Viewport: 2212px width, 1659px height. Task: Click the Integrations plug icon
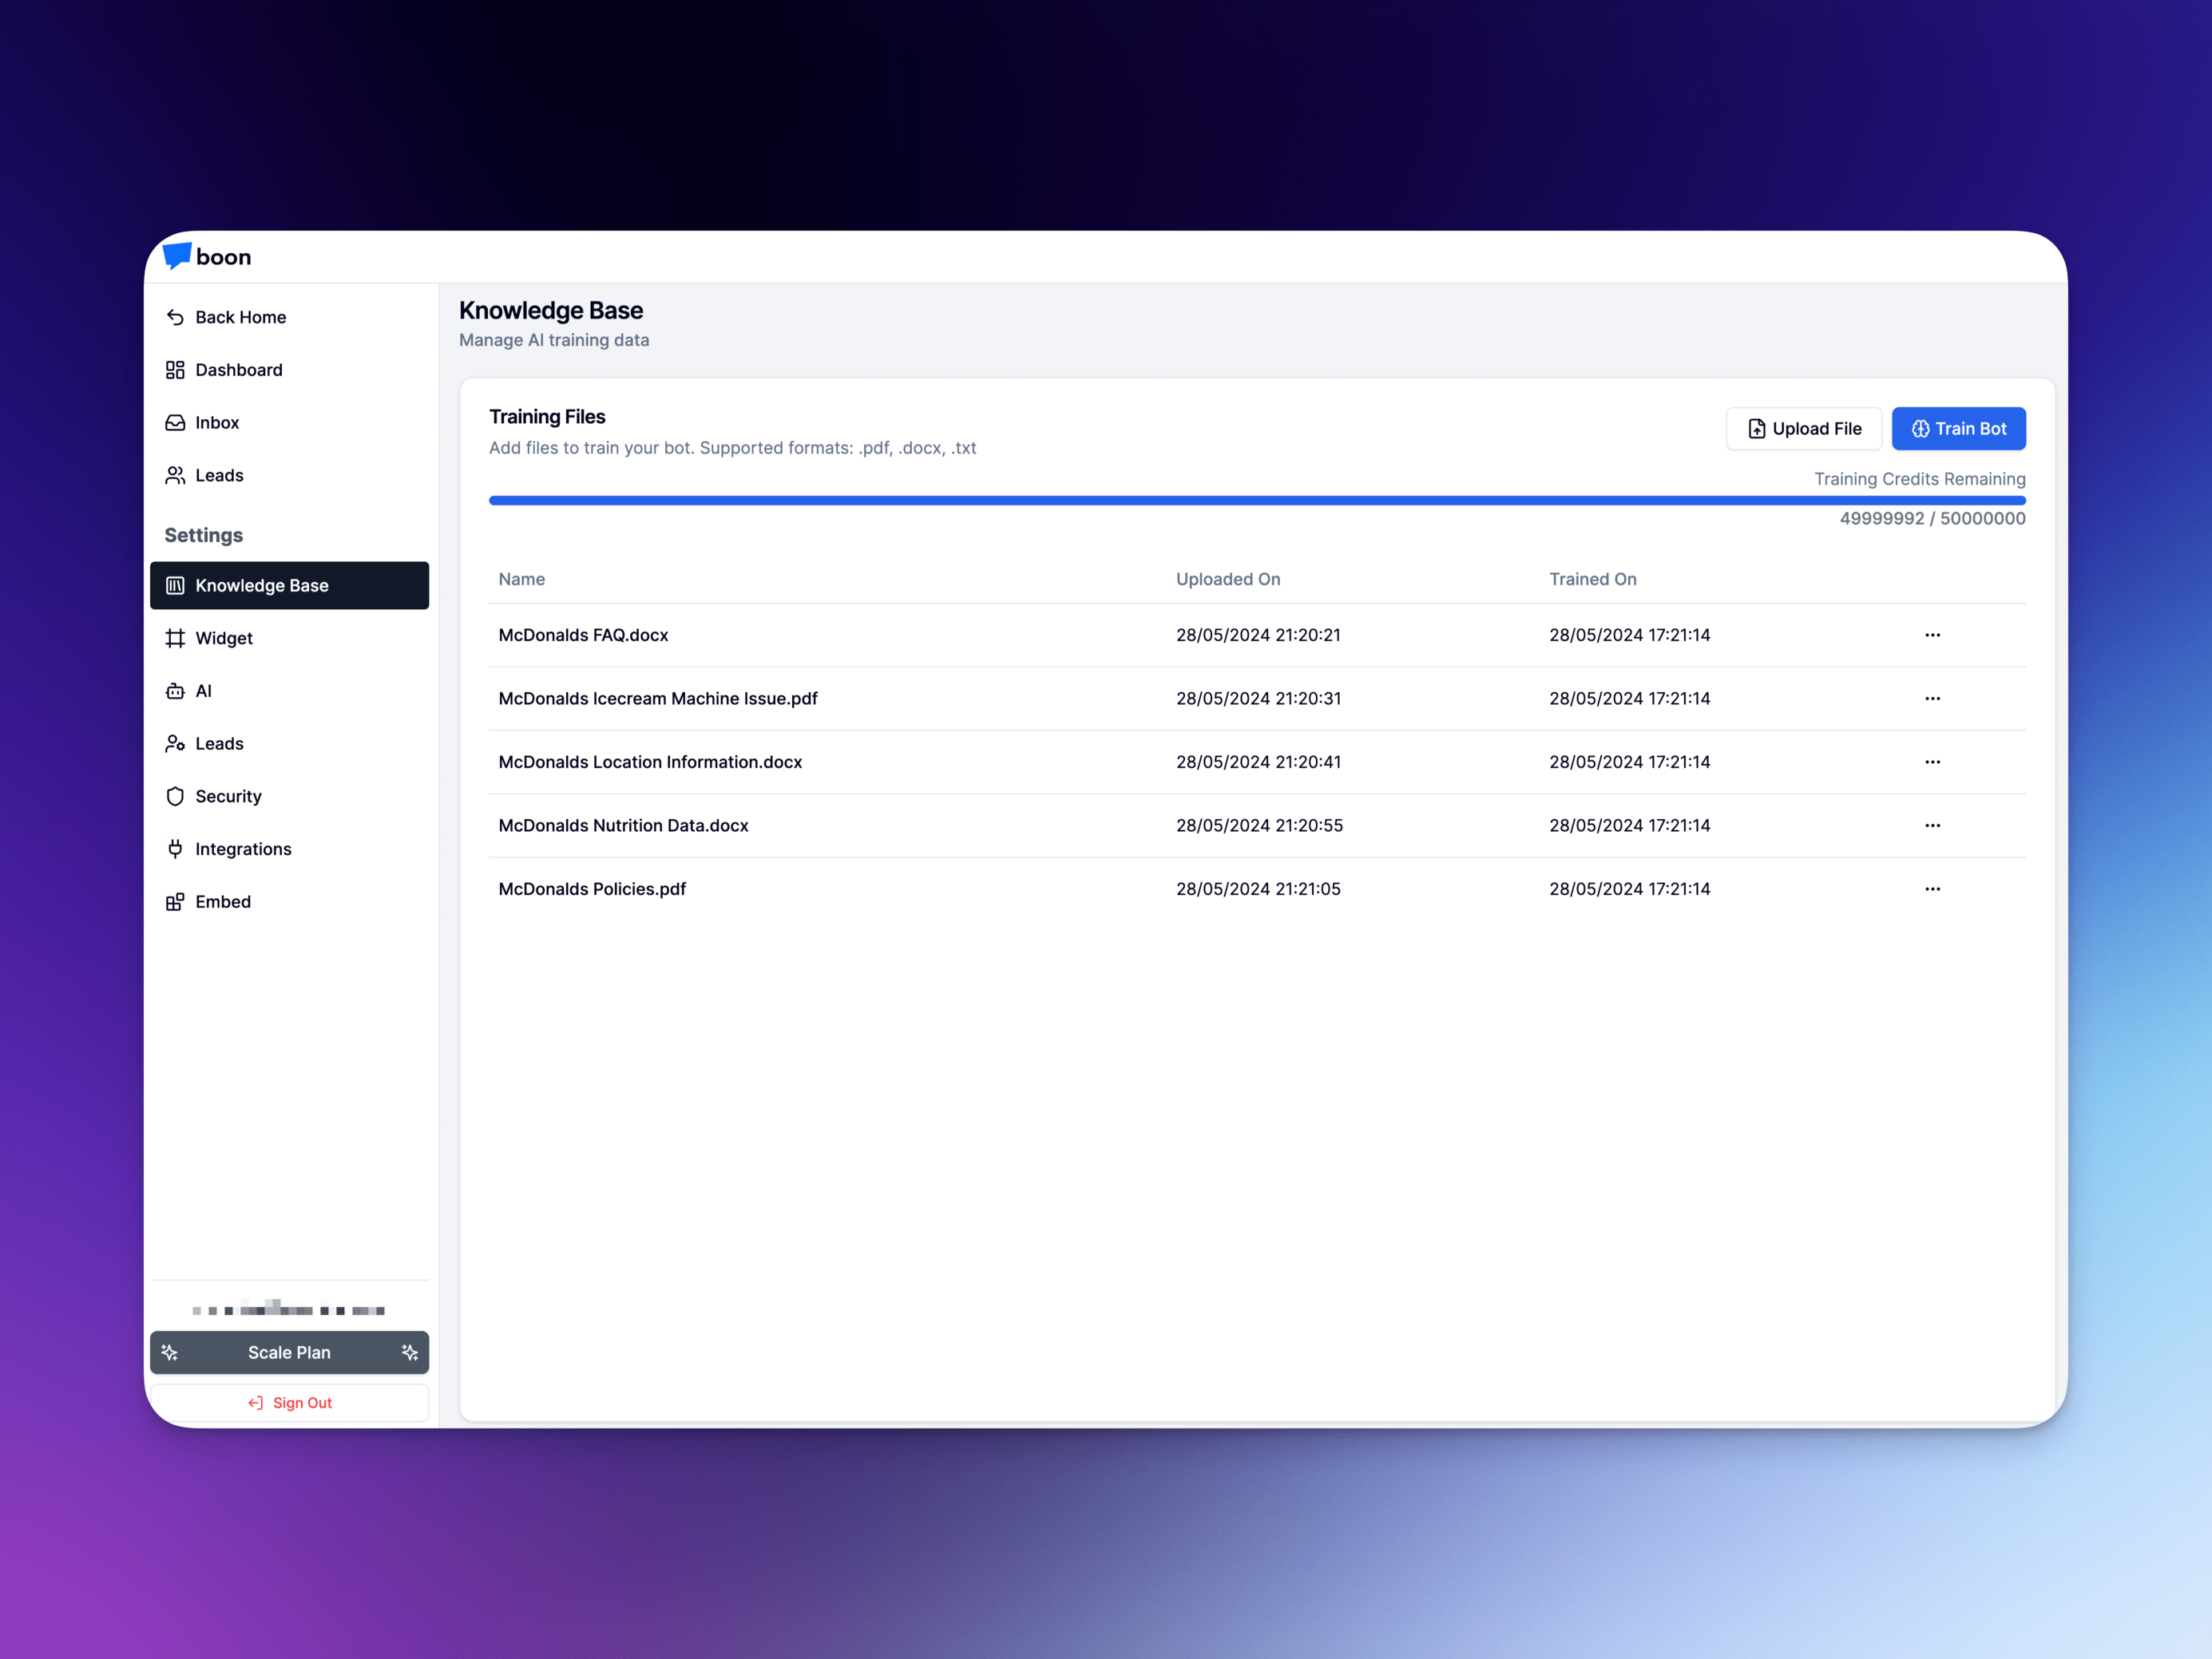[175, 849]
